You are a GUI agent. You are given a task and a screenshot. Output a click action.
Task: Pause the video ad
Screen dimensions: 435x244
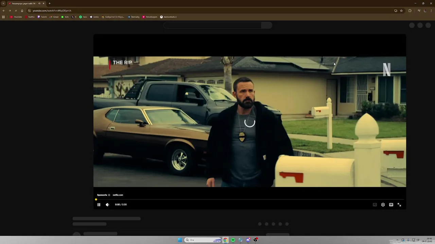point(99,205)
